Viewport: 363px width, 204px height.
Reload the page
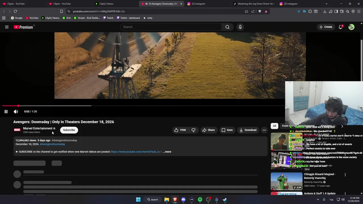coord(15,11)
